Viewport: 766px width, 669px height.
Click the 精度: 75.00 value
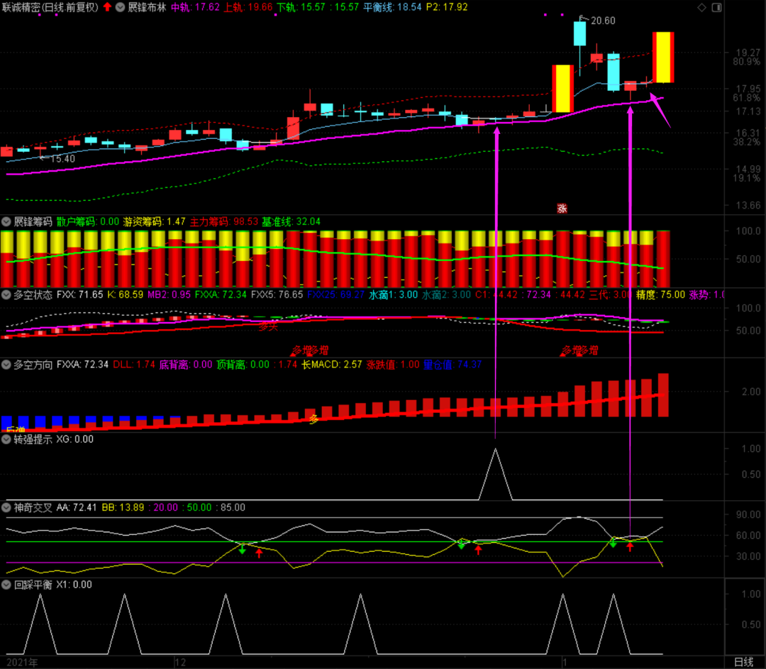tap(660, 294)
